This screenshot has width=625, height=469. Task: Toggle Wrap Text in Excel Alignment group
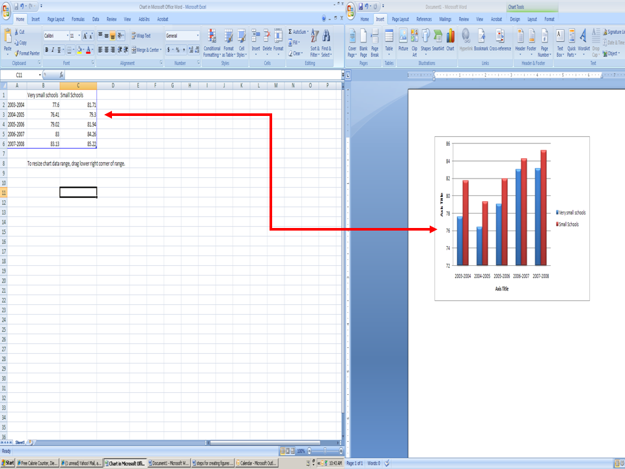(141, 36)
